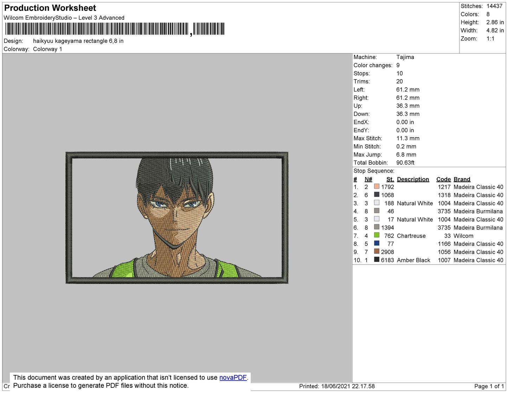Image resolution: width=508 pixels, height=393 pixels.
Task: Select the white swatch in stop row 5
Action: (377, 219)
